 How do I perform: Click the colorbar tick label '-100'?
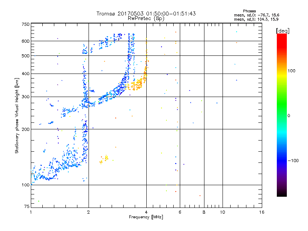click(293, 161)
